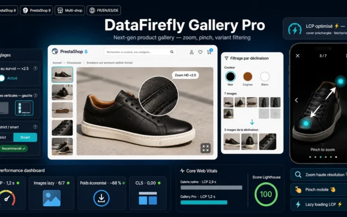Click the Multi-shop store icon
Image resolution: width=347 pixels, height=217 pixels.
click(x=60, y=10)
